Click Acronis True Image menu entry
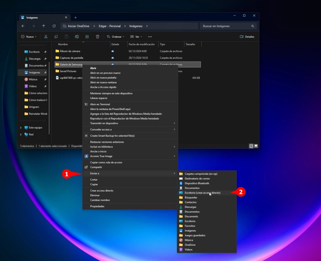 pyautogui.click(x=130, y=156)
